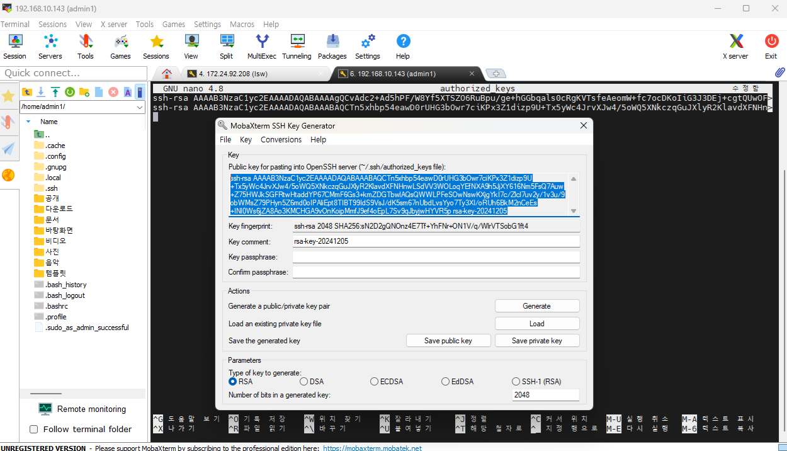Viewport: 787px width, 451px height.
Task: Click the home tab icon
Action: point(166,73)
